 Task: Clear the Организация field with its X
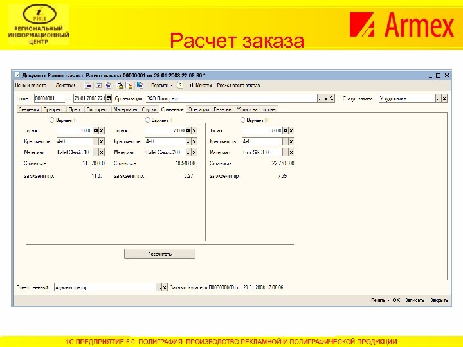(325, 98)
